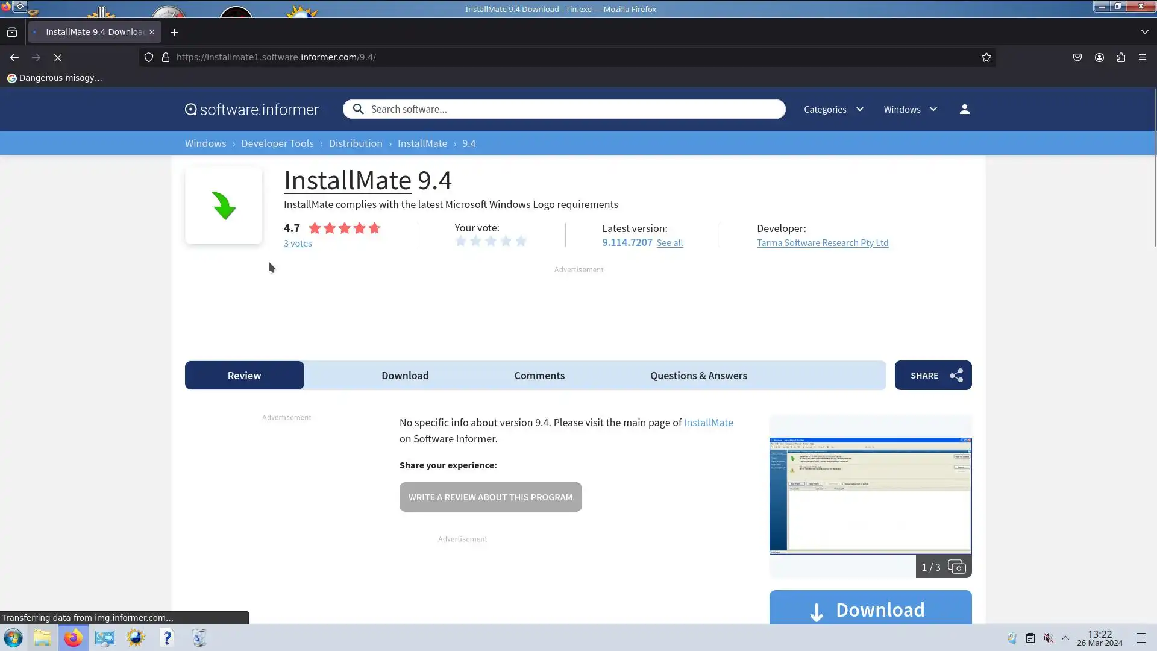
Task: Rate five stars under Your vote
Action: click(521, 242)
